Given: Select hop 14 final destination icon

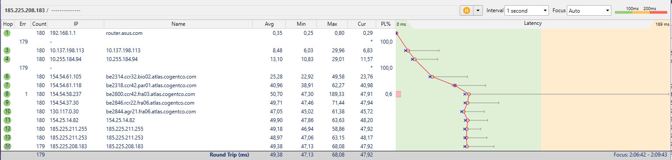Looking at the screenshot, I should point(7,146).
